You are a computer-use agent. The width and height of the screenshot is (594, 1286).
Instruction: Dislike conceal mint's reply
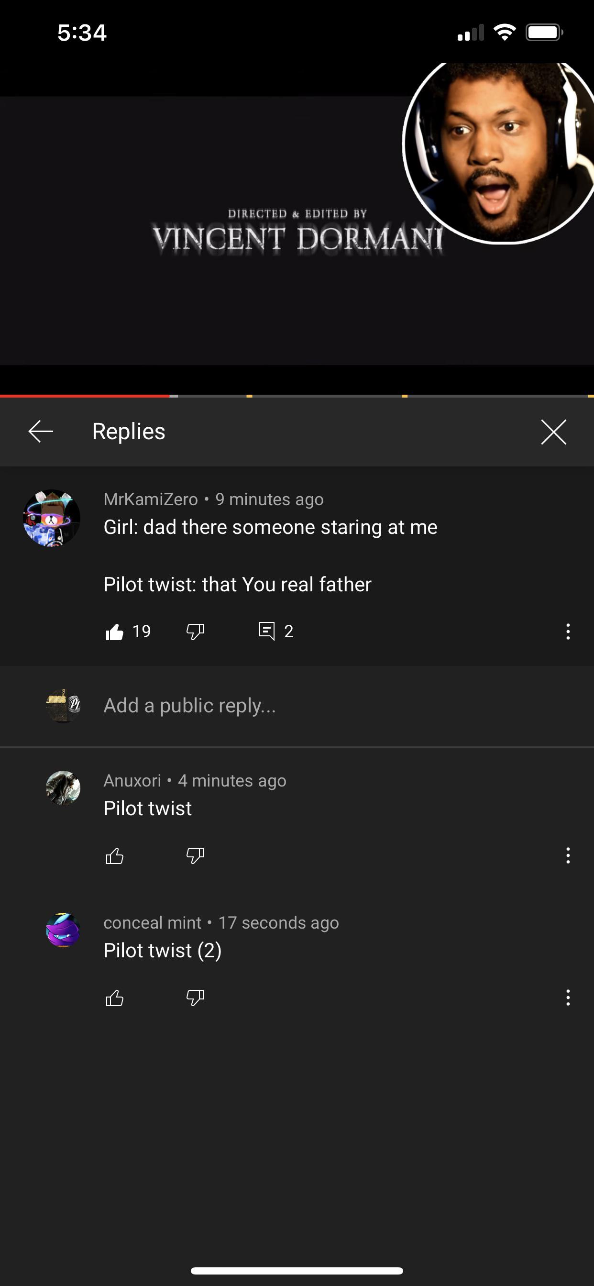click(x=195, y=998)
